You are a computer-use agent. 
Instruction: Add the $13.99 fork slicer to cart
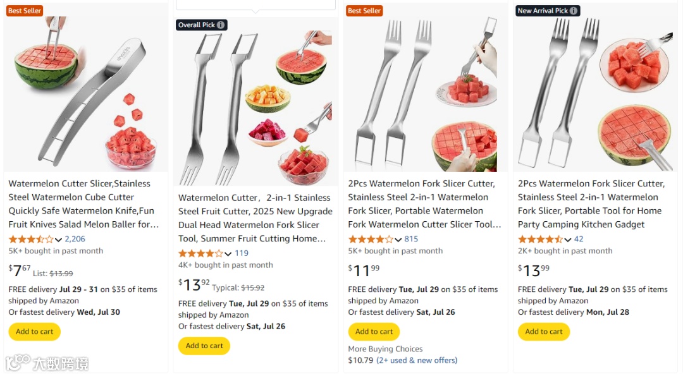tap(544, 332)
